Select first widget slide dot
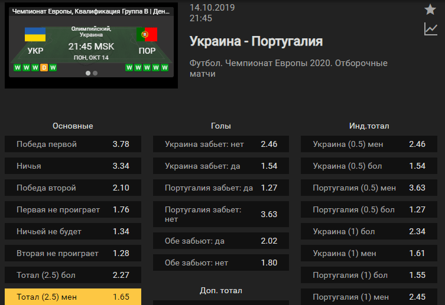 [x=88, y=73]
